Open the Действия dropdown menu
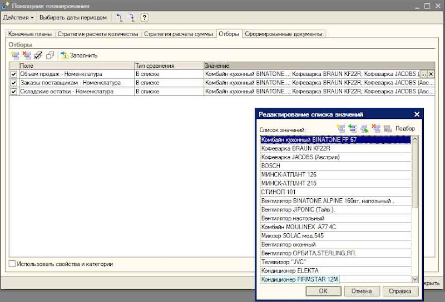The width and height of the screenshot is (445, 302). tap(18, 18)
